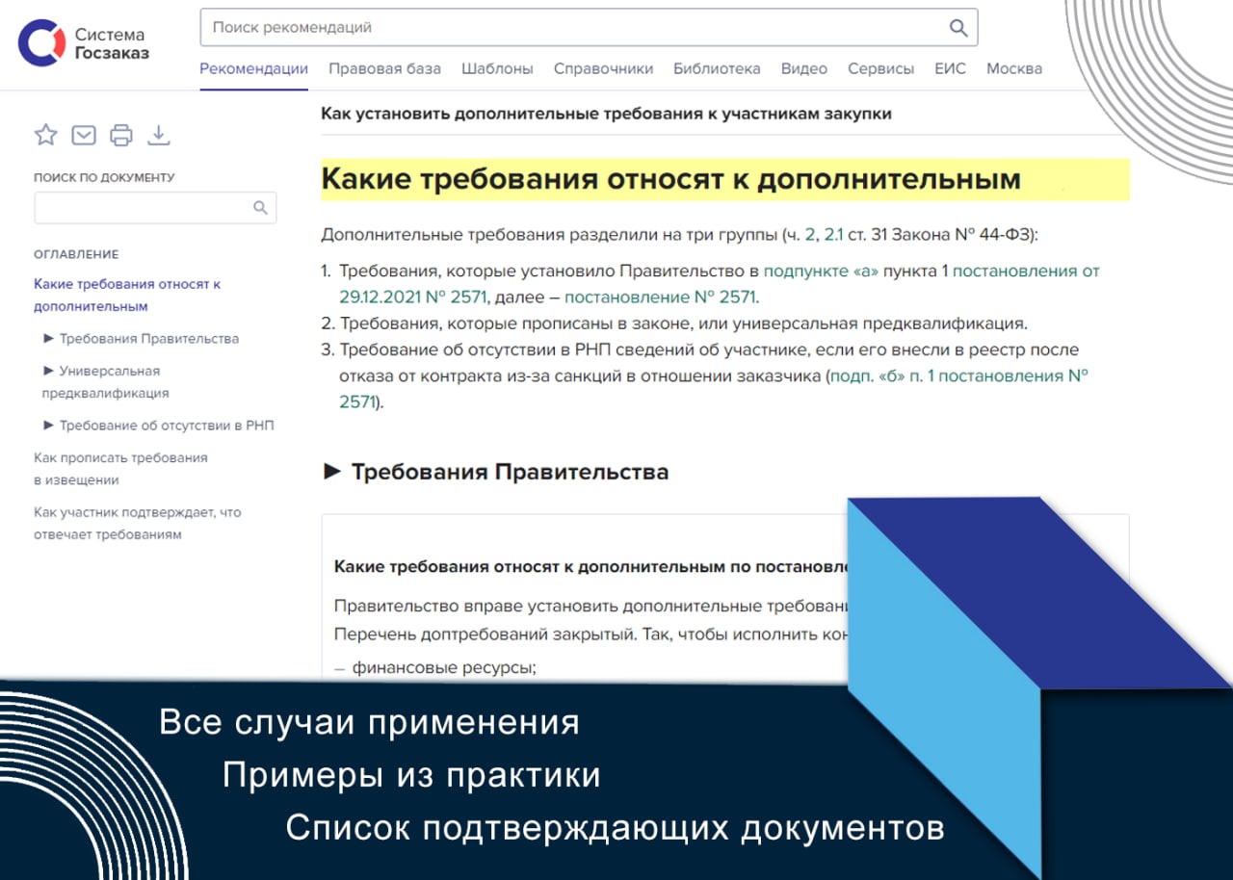Collapse the Требования Правительства section heading
The width and height of the screenshot is (1233, 880).
[495, 472]
